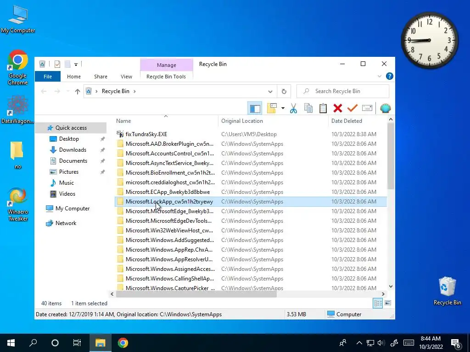Open Customize Quick Access Toolbar dropdown
Screen dimensions: 470x352
[76, 64]
